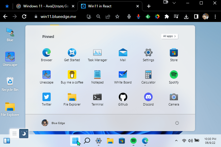Open Spotify from the pinned apps grid
The height and width of the screenshot is (147, 221).
click(174, 77)
